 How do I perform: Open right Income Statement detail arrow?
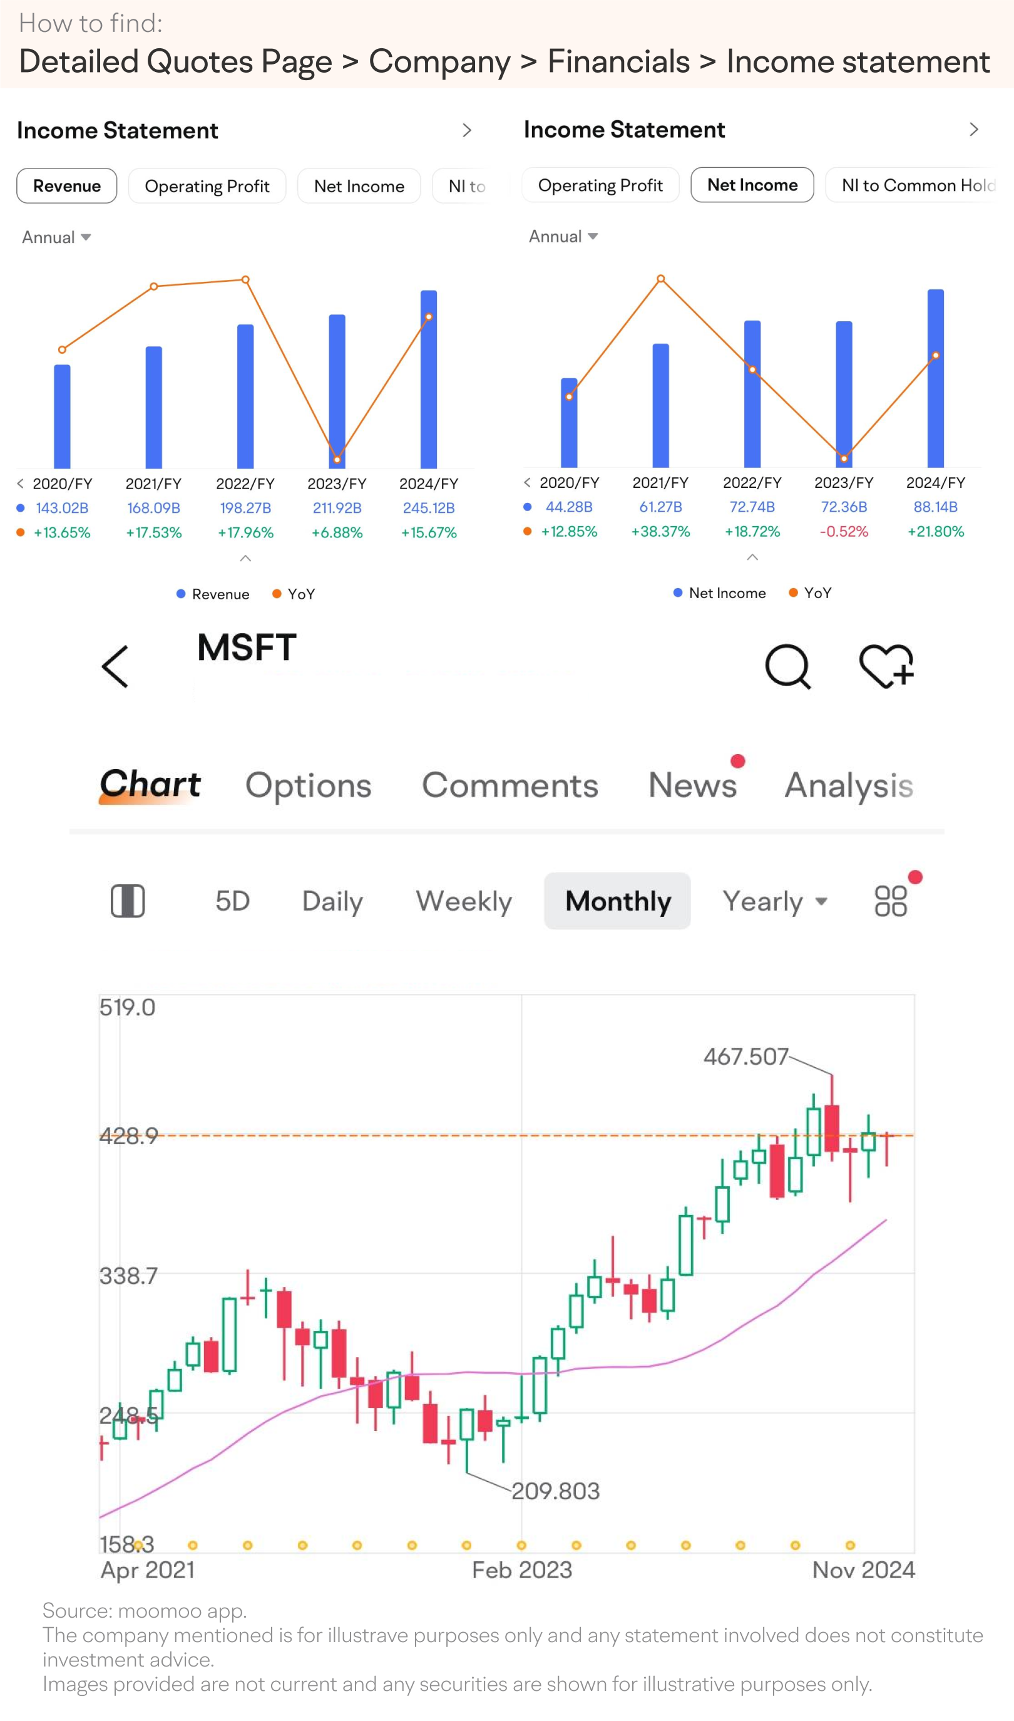coord(974,130)
